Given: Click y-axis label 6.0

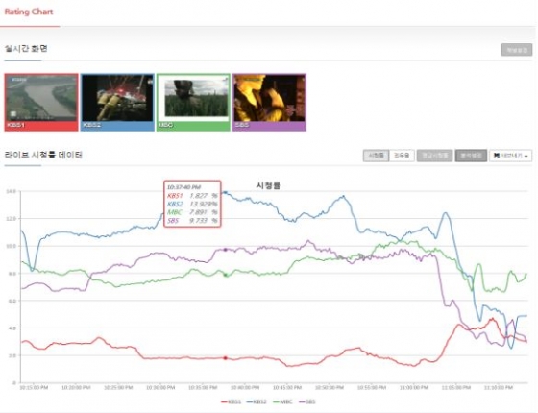Looking at the screenshot, I should [x=12, y=301].
